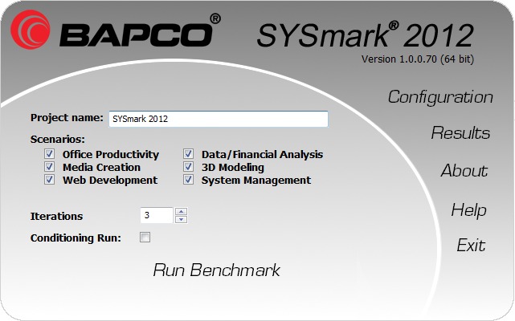Toggle the 3D Modeling checkbox

189,168
